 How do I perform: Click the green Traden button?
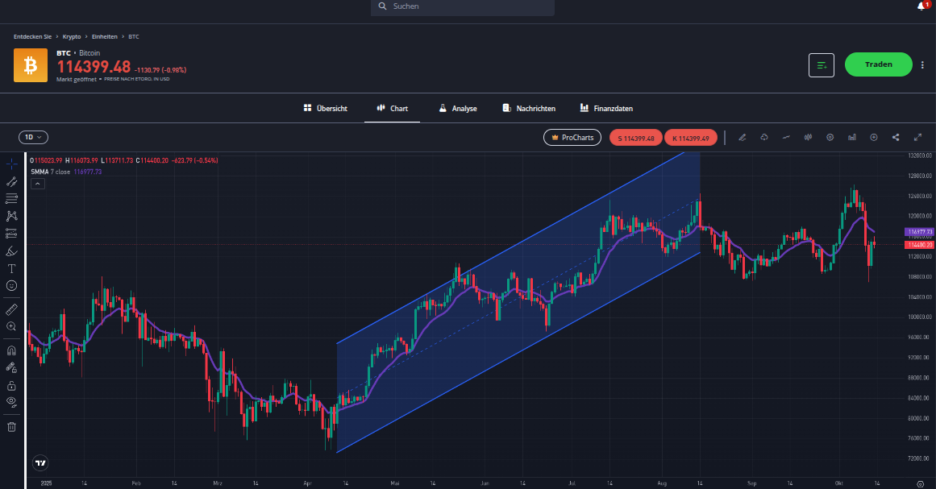click(x=878, y=64)
